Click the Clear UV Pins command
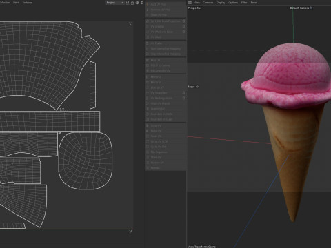The image size is (331, 248). 165,15
